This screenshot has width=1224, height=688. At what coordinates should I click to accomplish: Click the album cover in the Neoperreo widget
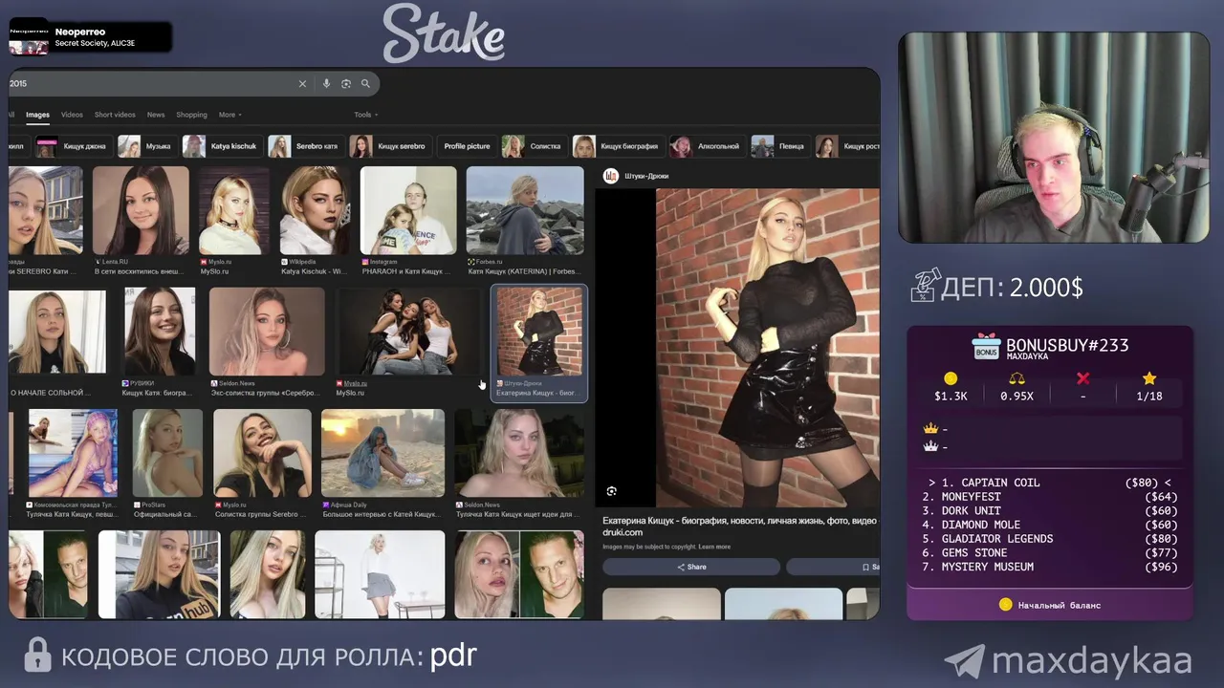point(29,37)
